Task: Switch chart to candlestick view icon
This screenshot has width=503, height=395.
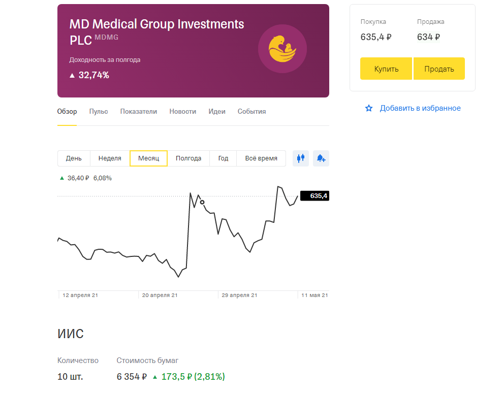Action: pyautogui.click(x=301, y=158)
